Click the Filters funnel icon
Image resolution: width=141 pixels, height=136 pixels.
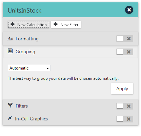pyautogui.click(x=10, y=105)
